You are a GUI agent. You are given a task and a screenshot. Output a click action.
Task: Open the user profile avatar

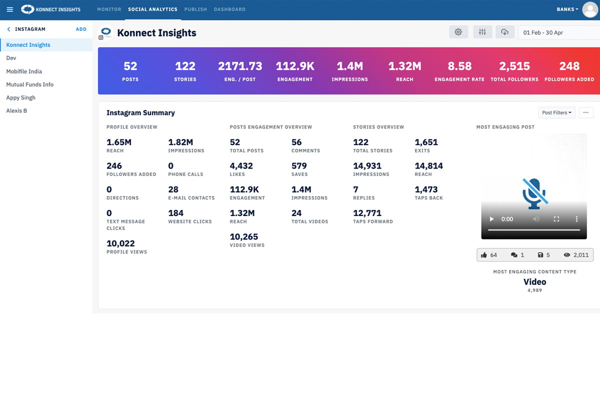tap(590, 9)
